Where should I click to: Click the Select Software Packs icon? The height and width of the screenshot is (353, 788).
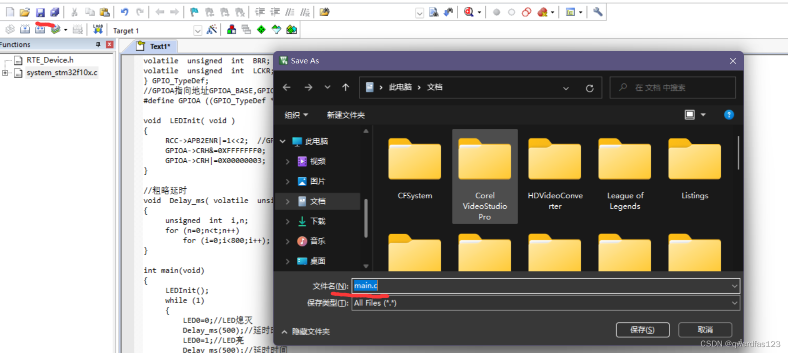click(276, 30)
